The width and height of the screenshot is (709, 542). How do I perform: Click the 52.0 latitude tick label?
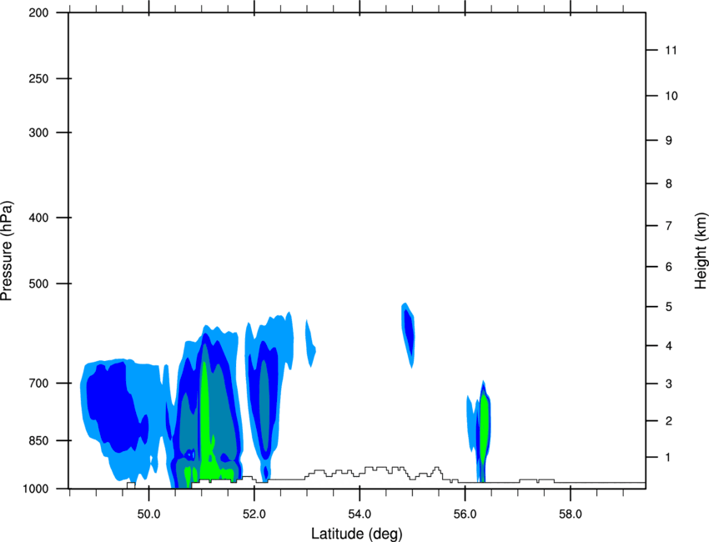pos(254,514)
